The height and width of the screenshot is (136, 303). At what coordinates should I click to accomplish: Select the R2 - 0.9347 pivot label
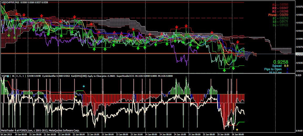pos(280,8)
